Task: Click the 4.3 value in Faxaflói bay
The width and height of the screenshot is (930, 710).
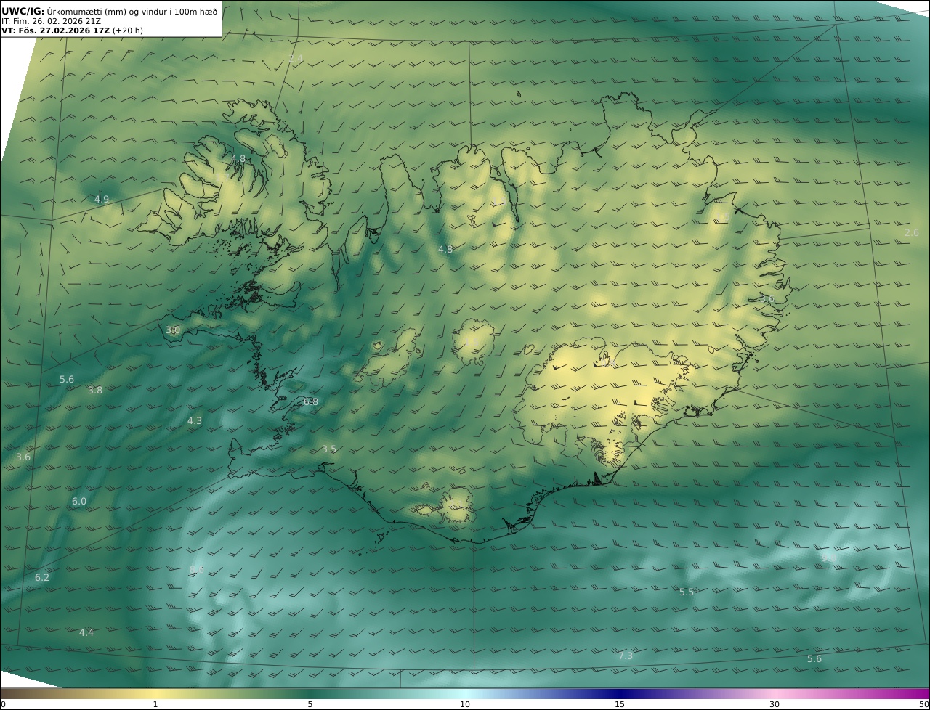Action: 195,420
